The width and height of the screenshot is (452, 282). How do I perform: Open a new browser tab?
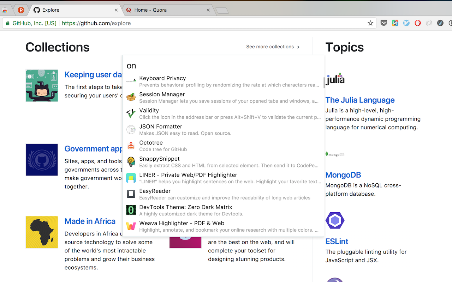pyautogui.click(x=222, y=11)
